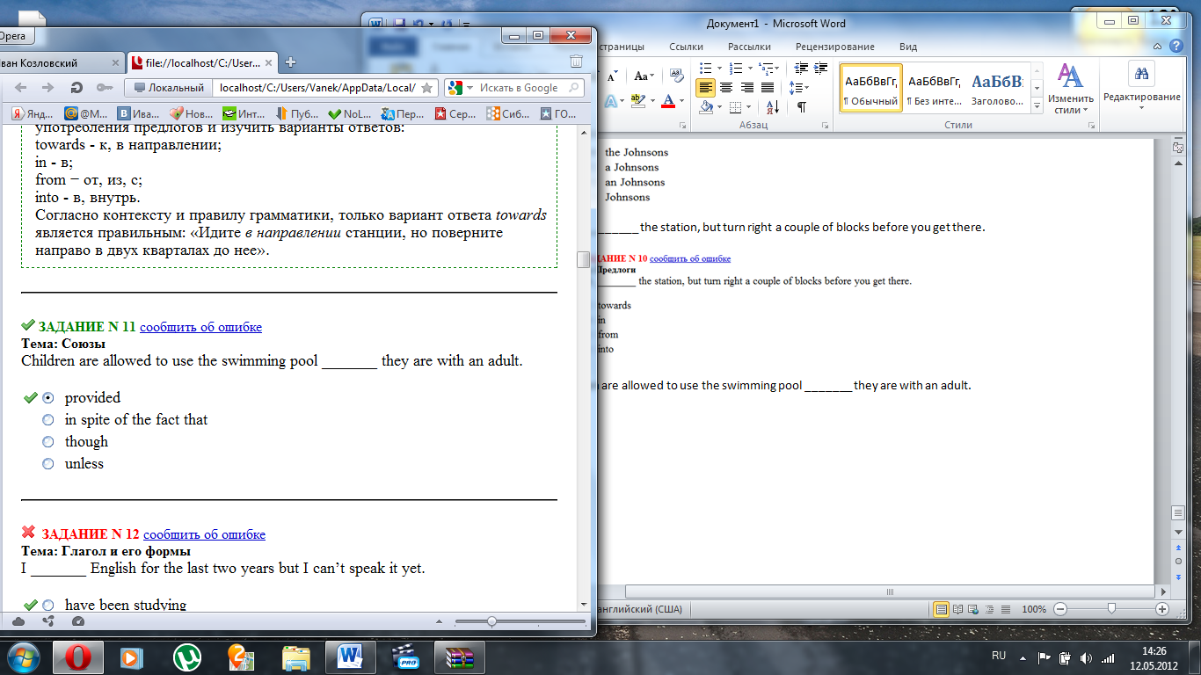
Task: Open the Рассылки ribbon tab
Action: pos(750,47)
